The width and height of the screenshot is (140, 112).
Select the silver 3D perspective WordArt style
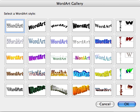click(x=59, y=90)
